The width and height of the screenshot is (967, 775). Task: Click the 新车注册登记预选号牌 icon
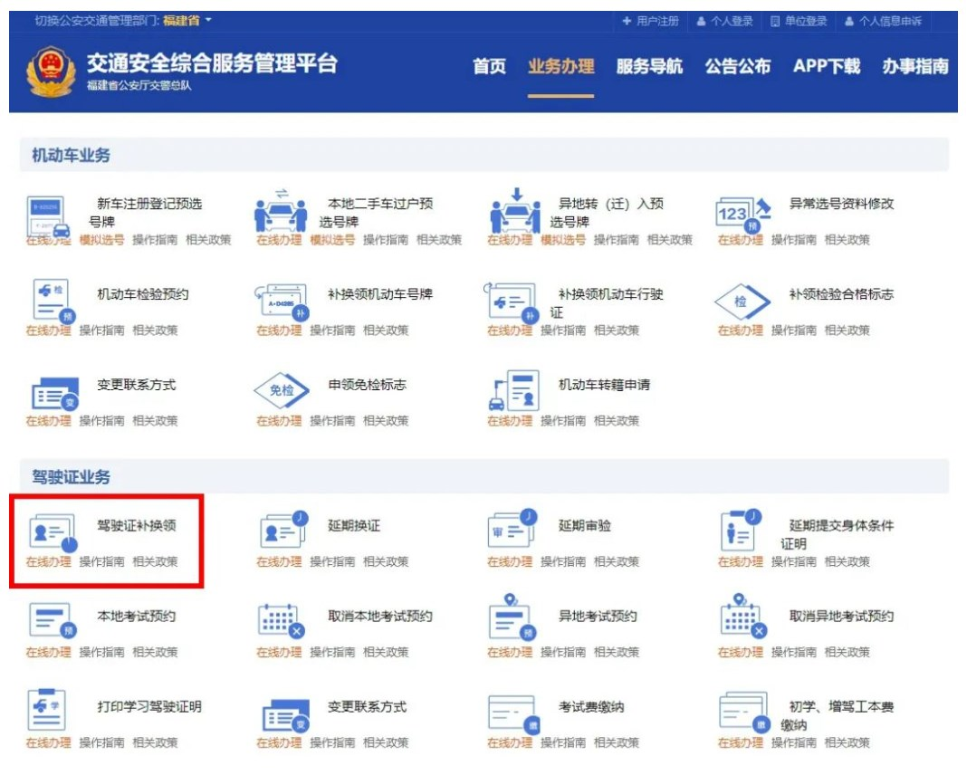[x=48, y=215]
